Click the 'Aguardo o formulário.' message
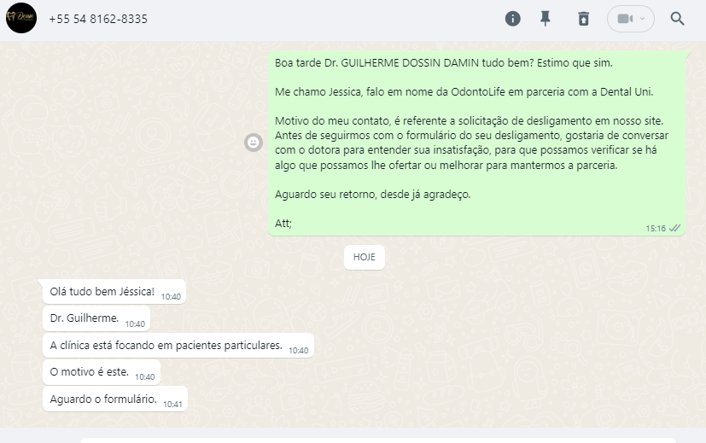 114,399
